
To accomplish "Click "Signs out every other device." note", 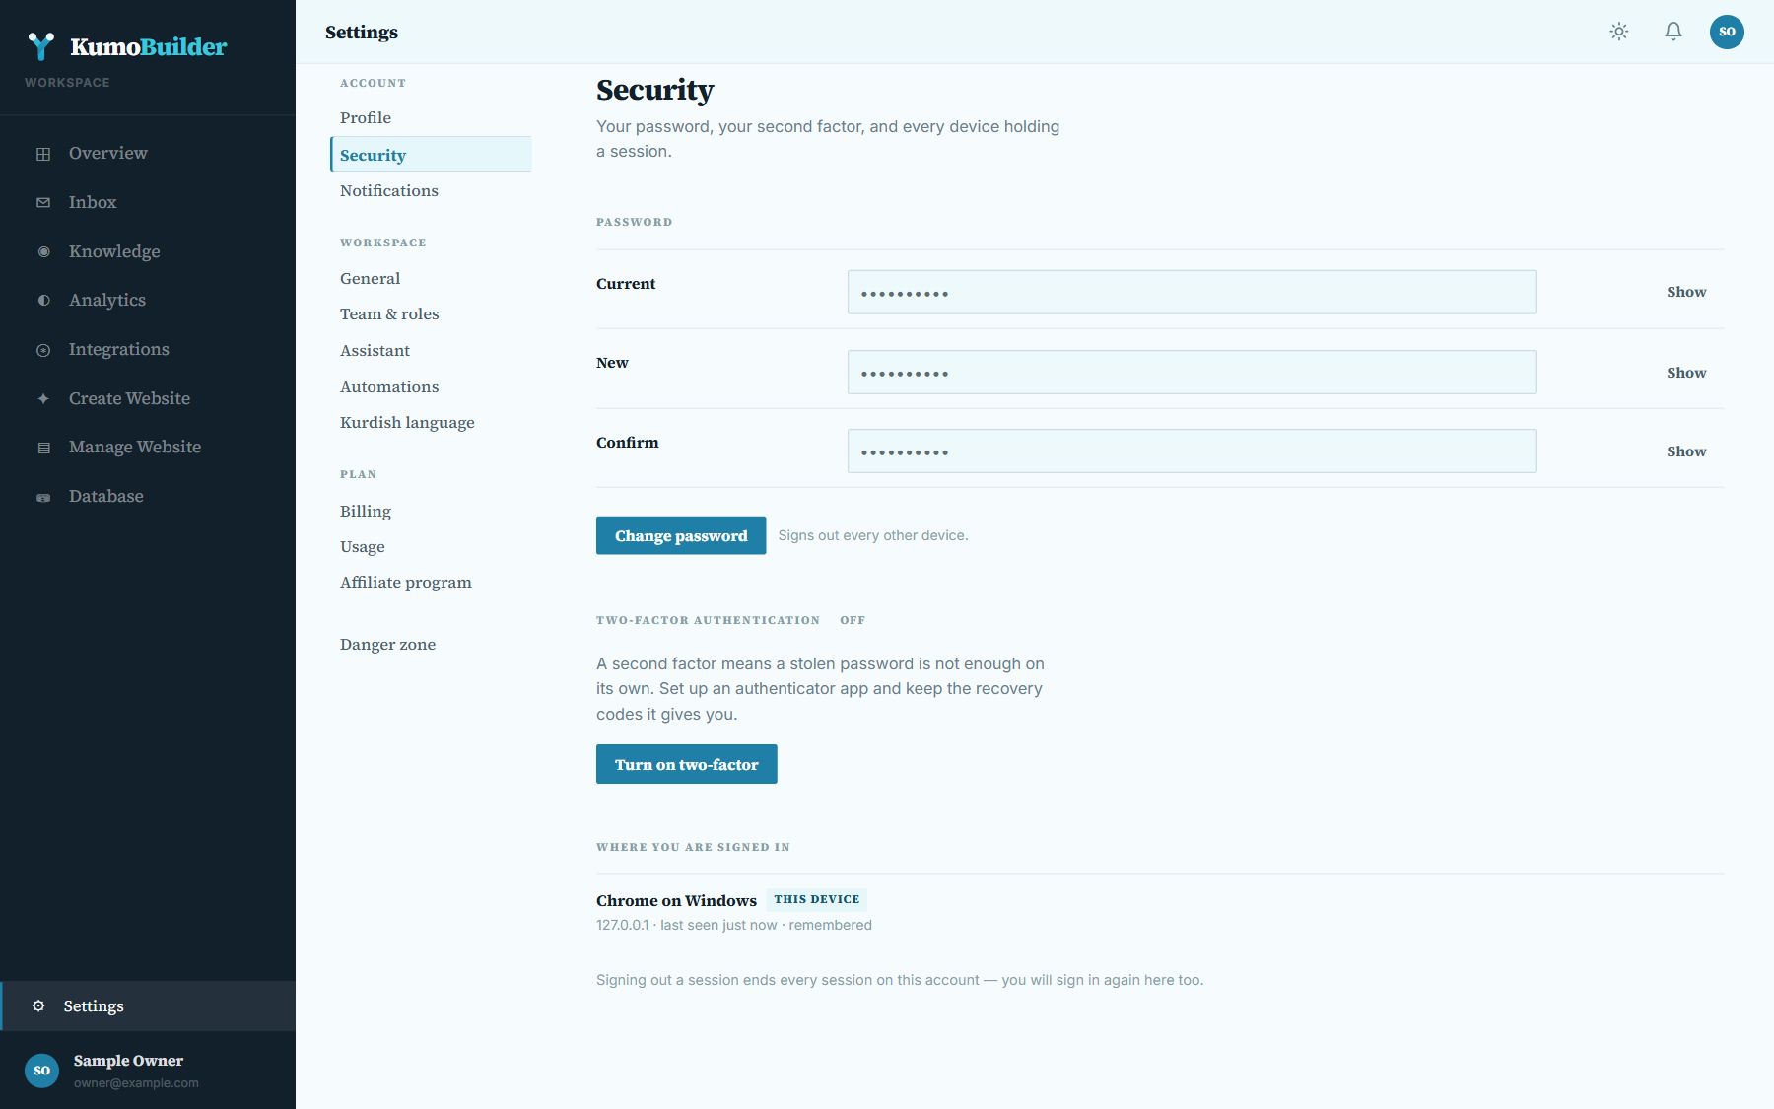I will pyautogui.click(x=873, y=536).
